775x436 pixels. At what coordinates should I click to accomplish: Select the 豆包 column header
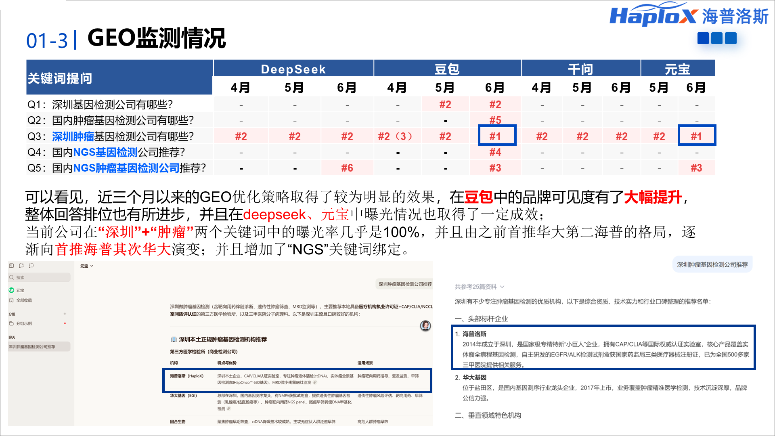pos(447,69)
